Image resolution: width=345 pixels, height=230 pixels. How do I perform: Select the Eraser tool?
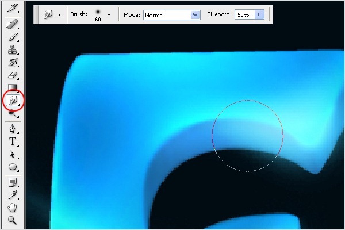(13, 75)
